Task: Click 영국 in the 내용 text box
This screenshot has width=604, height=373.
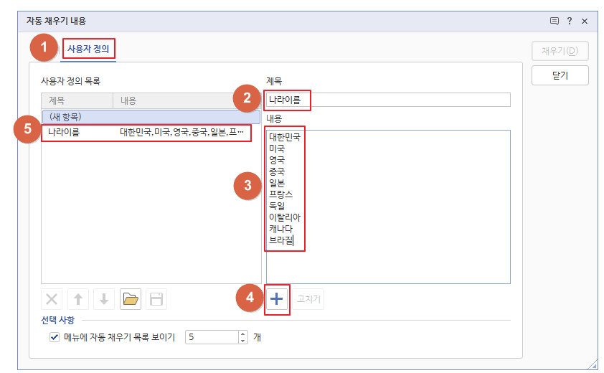Action: pyautogui.click(x=277, y=160)
